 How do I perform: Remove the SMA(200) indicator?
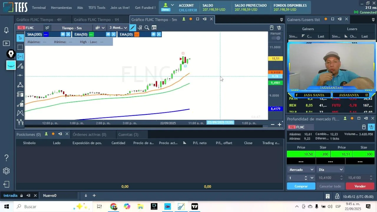[x=68, y=34]
